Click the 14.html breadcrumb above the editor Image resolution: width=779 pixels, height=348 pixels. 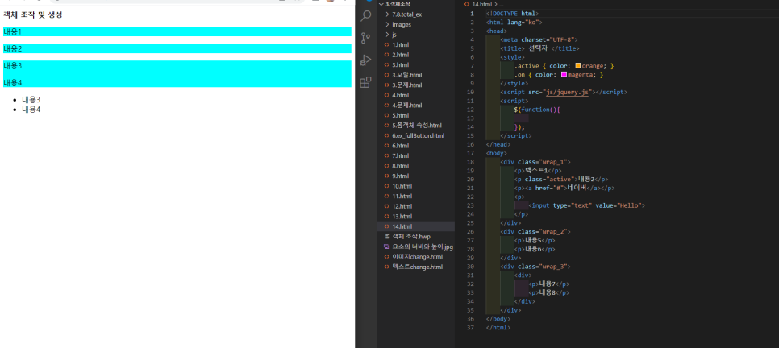point(481,4)
